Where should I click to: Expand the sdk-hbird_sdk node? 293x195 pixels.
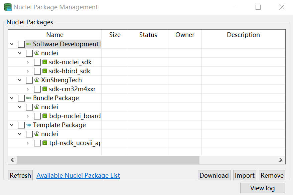[28, 71]
